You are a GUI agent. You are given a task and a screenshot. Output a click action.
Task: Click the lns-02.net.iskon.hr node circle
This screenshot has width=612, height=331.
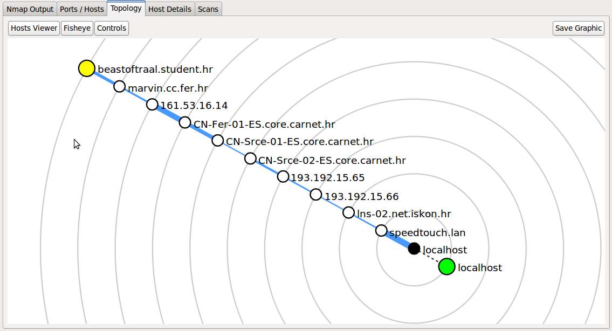348,213
